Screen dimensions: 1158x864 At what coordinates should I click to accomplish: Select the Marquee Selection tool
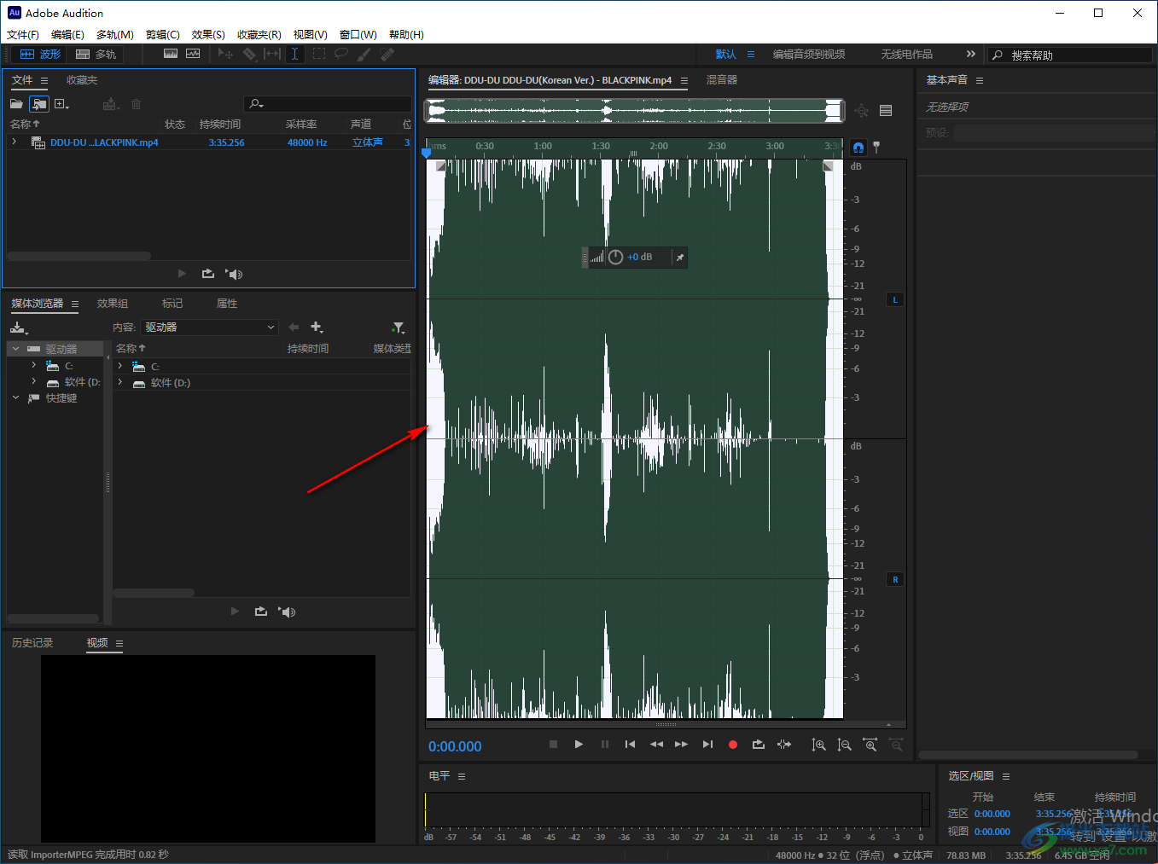click(318, 54)
